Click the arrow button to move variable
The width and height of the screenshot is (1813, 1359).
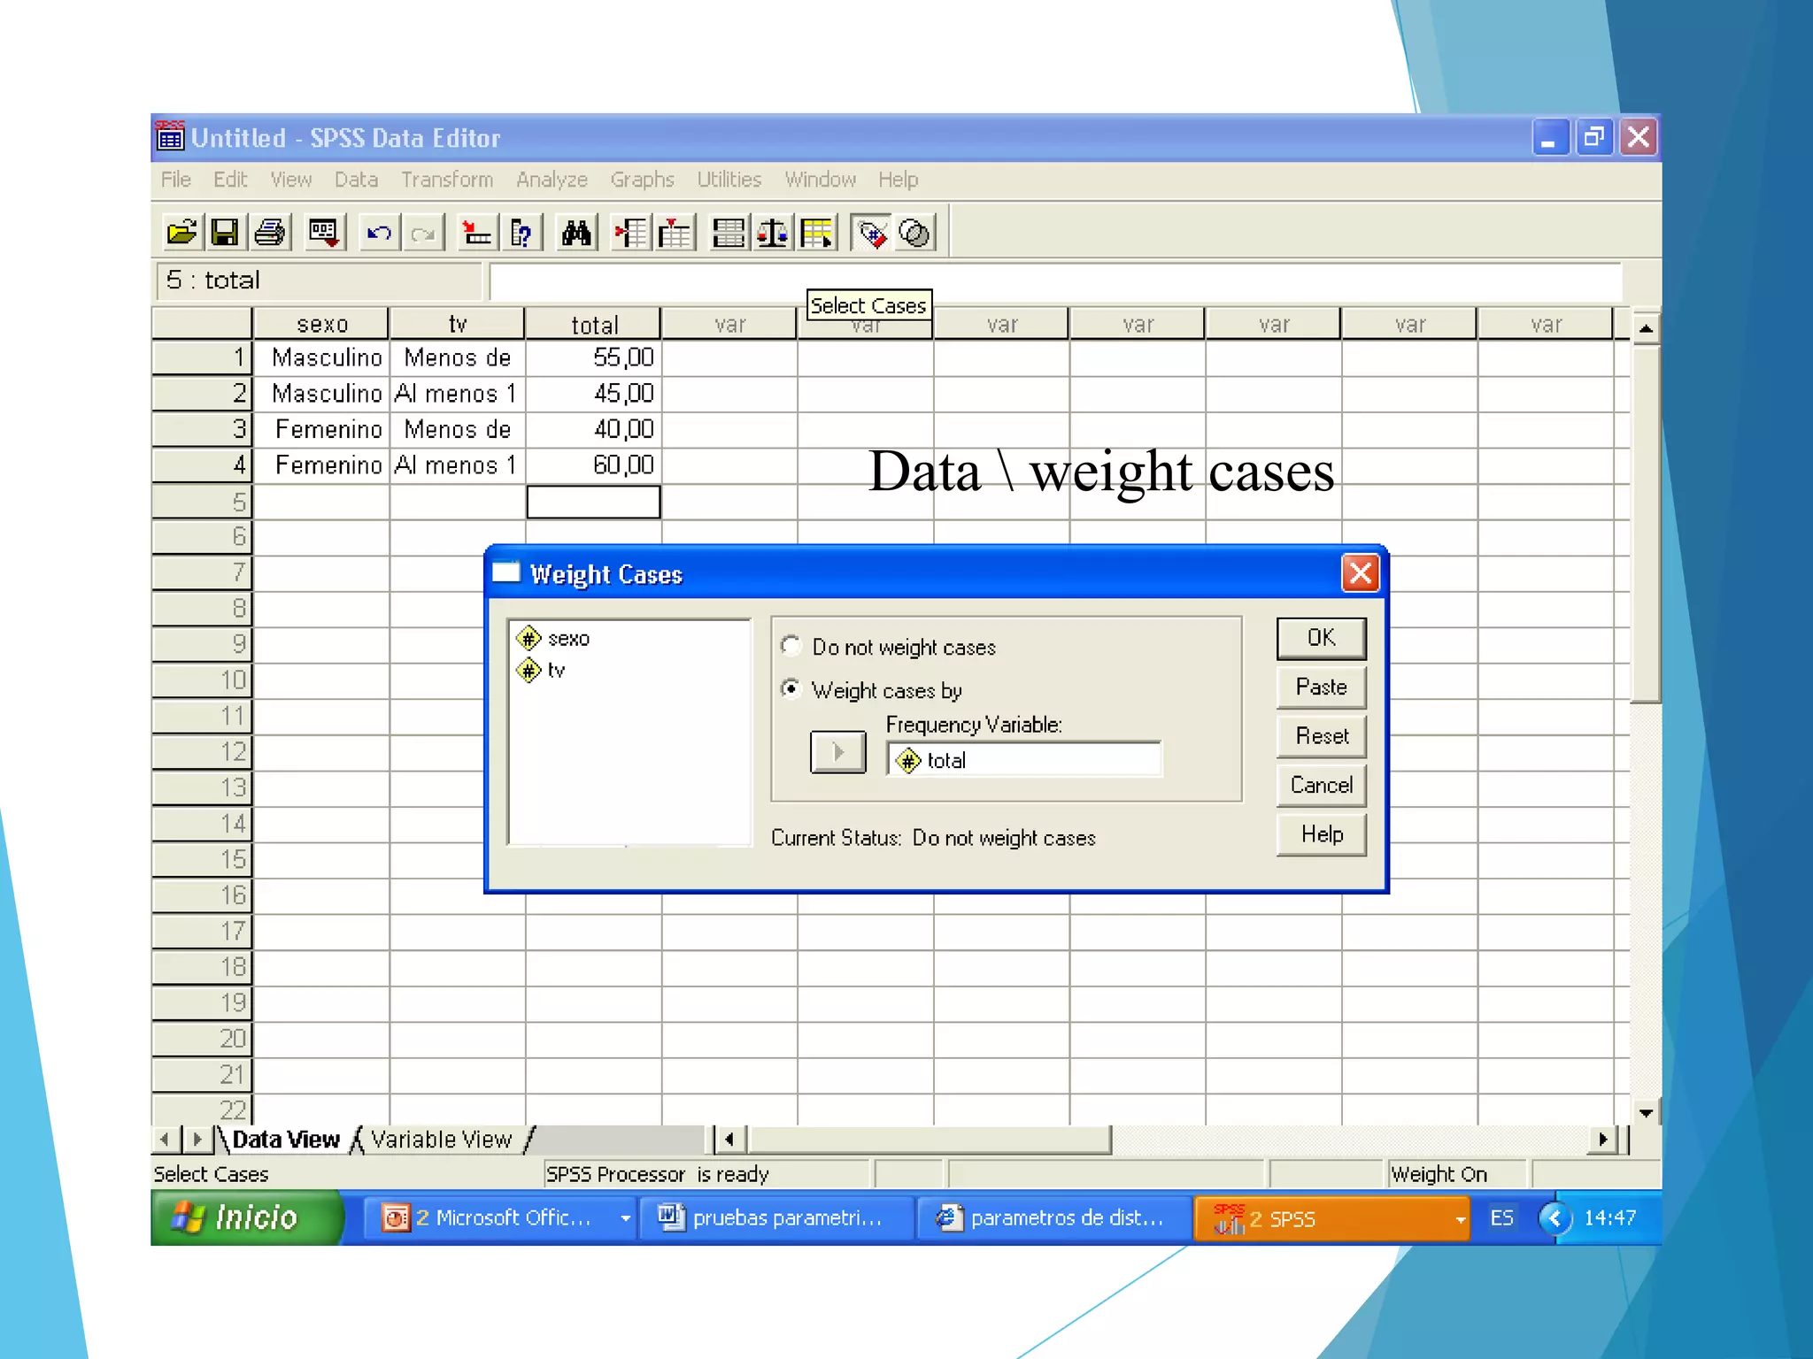point(837,753)
